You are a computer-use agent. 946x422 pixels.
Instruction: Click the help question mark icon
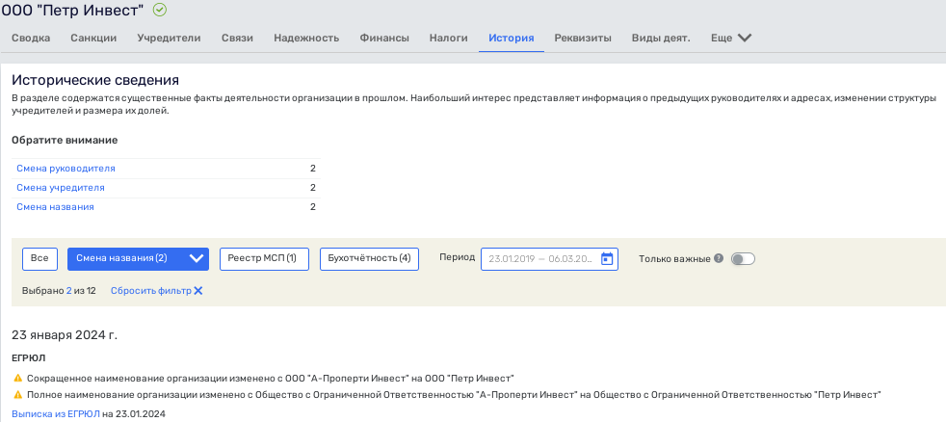[719, 259]
